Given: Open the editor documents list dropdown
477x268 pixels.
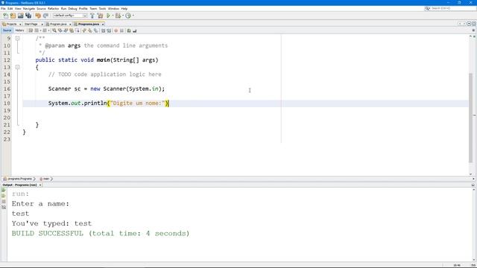Looking at the screenshot, I should tap(469, 24).
